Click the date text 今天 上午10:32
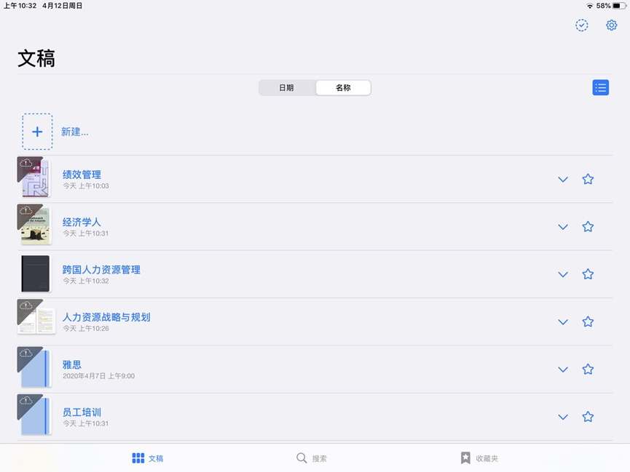Image resolution: width=630 pixels, height=472 pixels. point(86,281)
